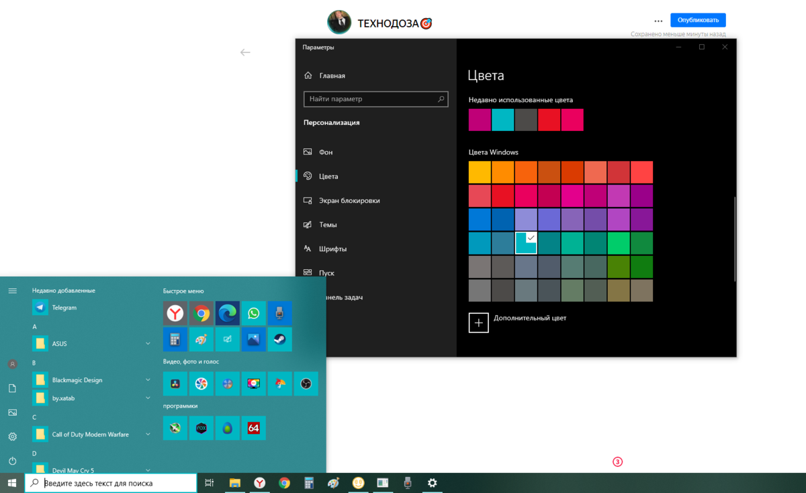Open the Microsoft Edge tile
This screenshot has height=493, width=806.
227,313
